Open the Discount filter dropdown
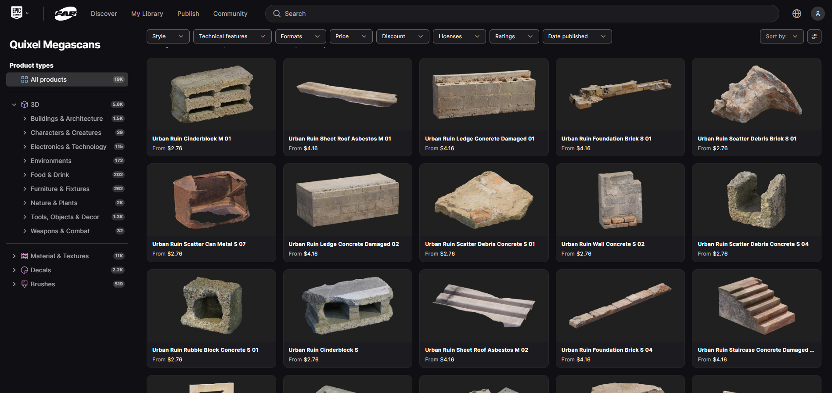The width and height of the screenshot is (832, 393). (x=403, y=36)
